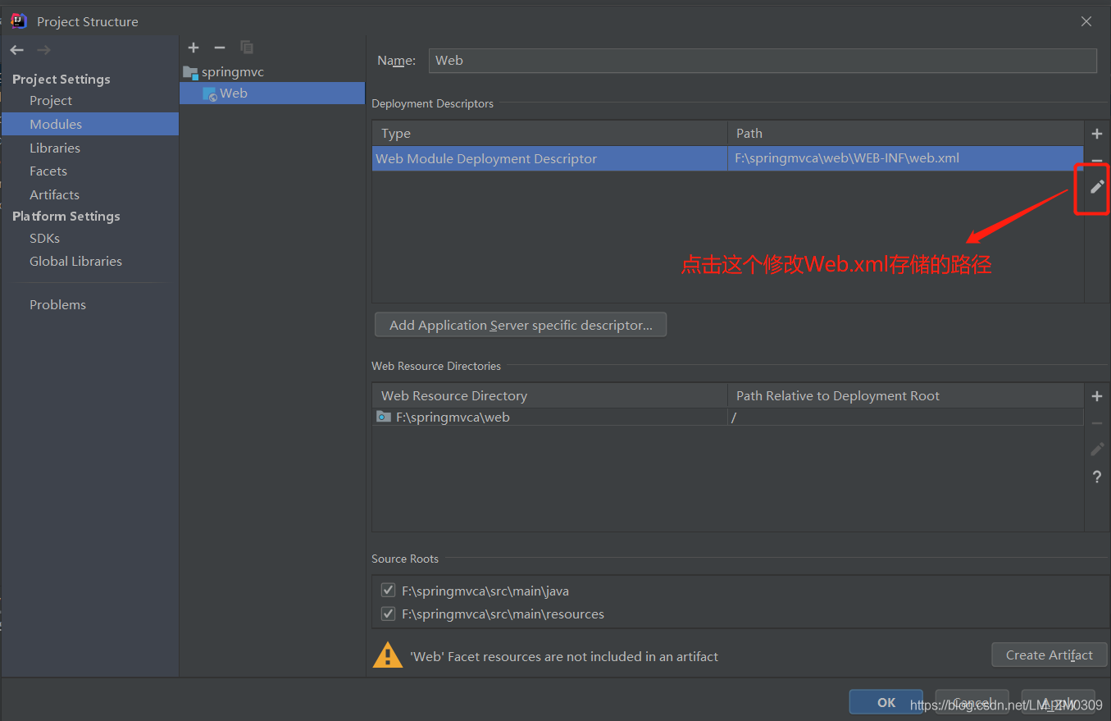
Task: Open Libraries settings
Action: (x=55, y=148)
